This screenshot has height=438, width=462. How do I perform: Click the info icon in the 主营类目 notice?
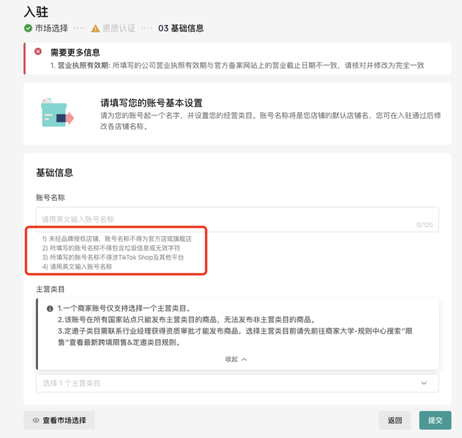pyautogui.click(x=50, y=309)
